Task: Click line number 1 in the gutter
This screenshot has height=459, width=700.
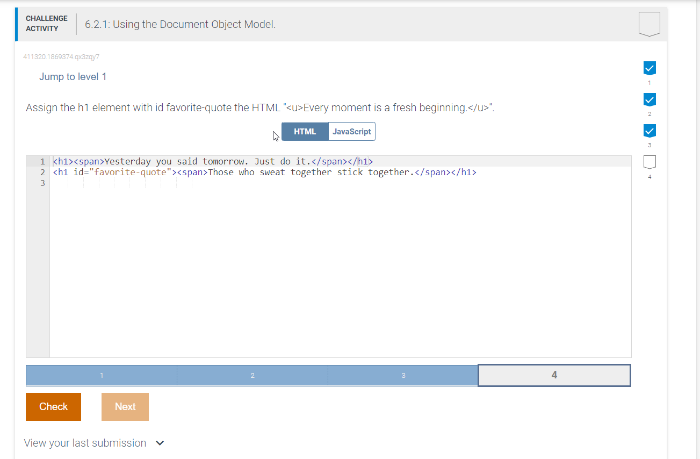Action: (43, 161)
